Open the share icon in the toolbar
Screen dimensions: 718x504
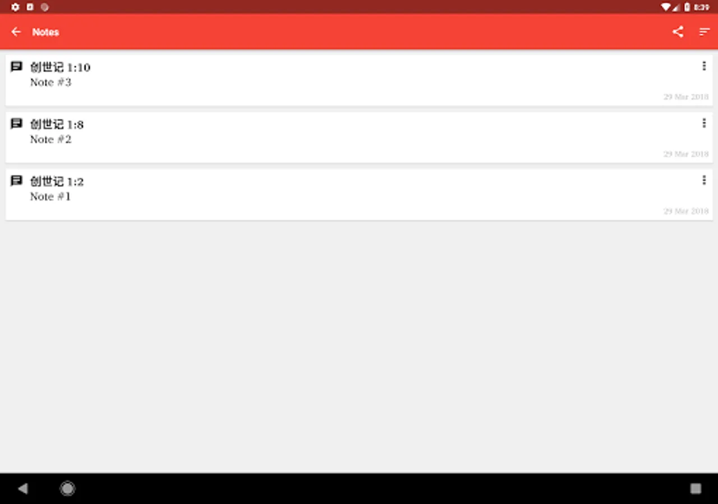coord(678,32)
